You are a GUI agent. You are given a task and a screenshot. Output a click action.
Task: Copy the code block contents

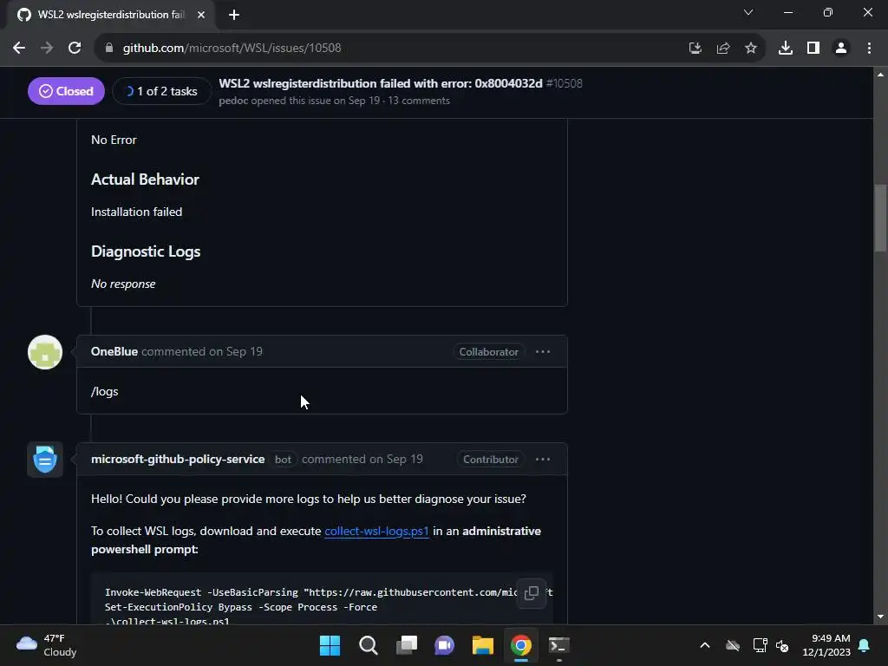click(532, 593)
